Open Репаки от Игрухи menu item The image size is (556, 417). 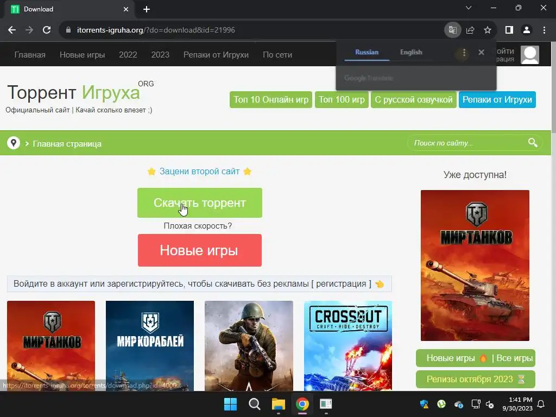point(216,55)
